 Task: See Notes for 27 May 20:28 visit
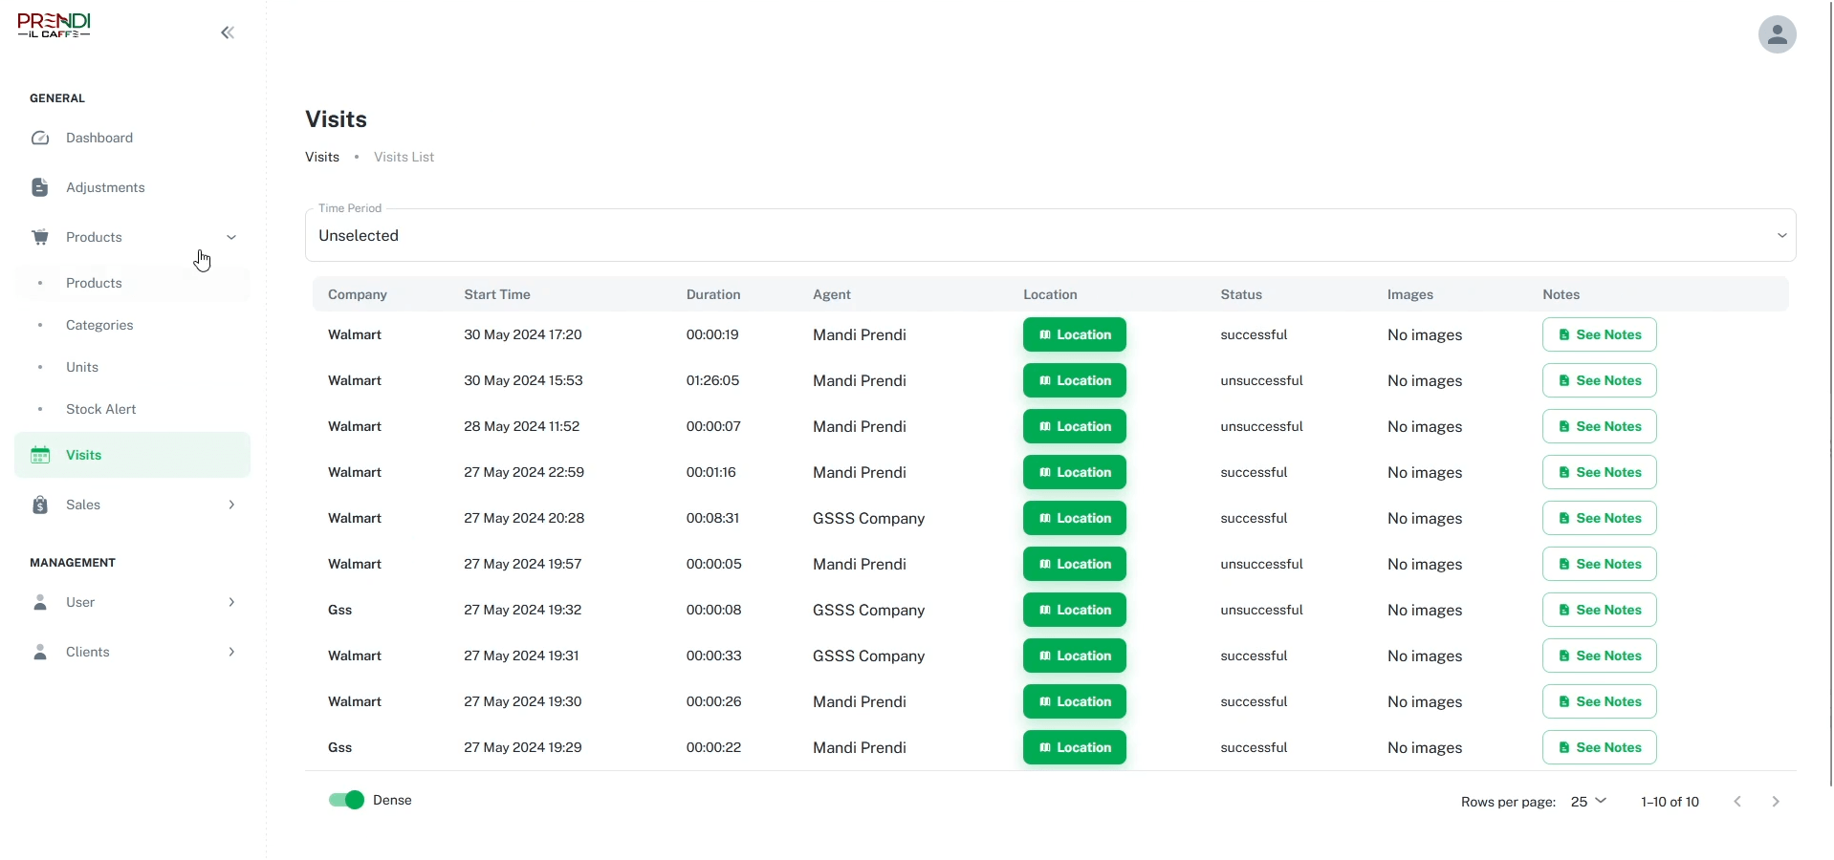1599,518
